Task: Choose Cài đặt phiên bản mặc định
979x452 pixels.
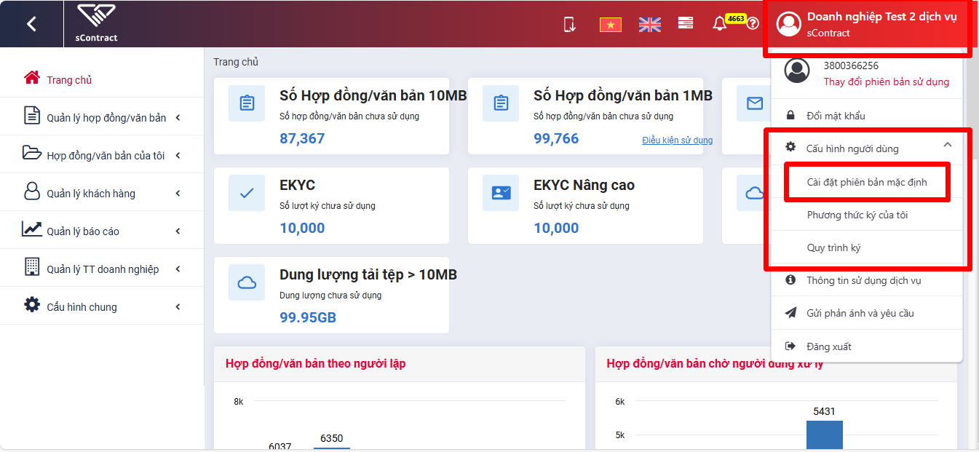Action: pos(867,182)
